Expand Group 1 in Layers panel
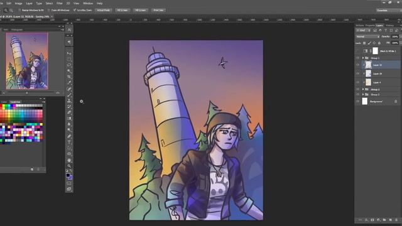Viewport: 402px width, 226px height. pos(363,58)
